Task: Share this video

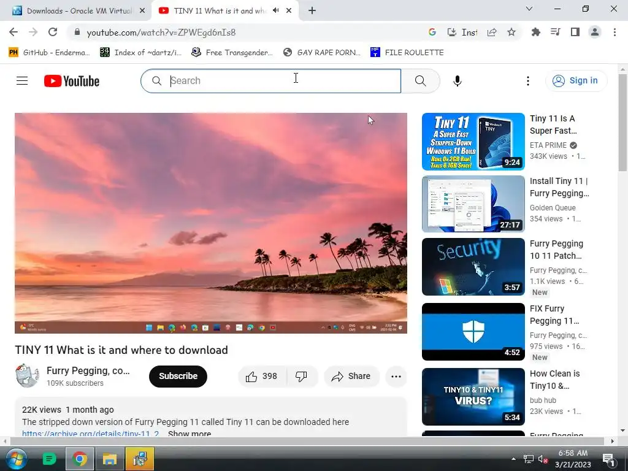Action: point(351,376)
